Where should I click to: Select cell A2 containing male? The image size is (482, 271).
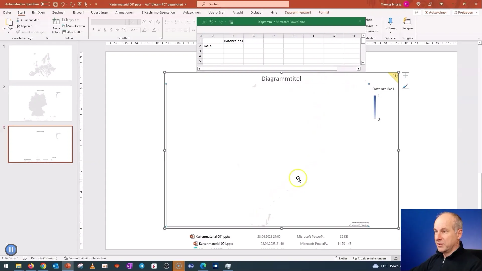213,46
